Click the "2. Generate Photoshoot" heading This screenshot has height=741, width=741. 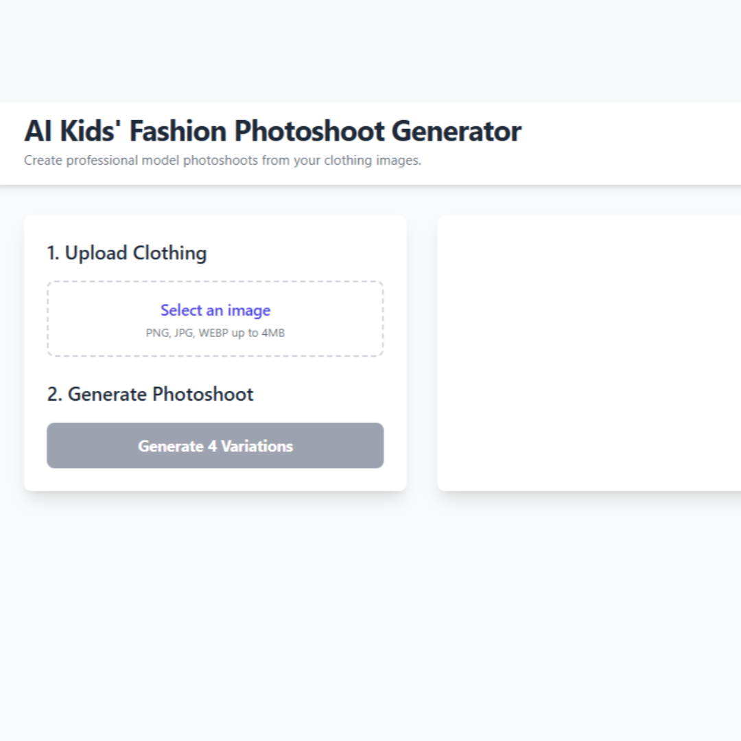[150, 395]
